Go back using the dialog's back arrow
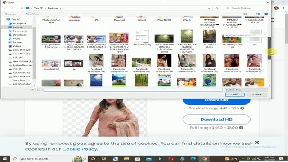 click(5, 8)
